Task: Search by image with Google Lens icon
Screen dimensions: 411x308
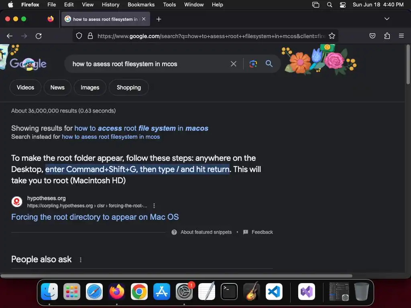Action: 253,64
